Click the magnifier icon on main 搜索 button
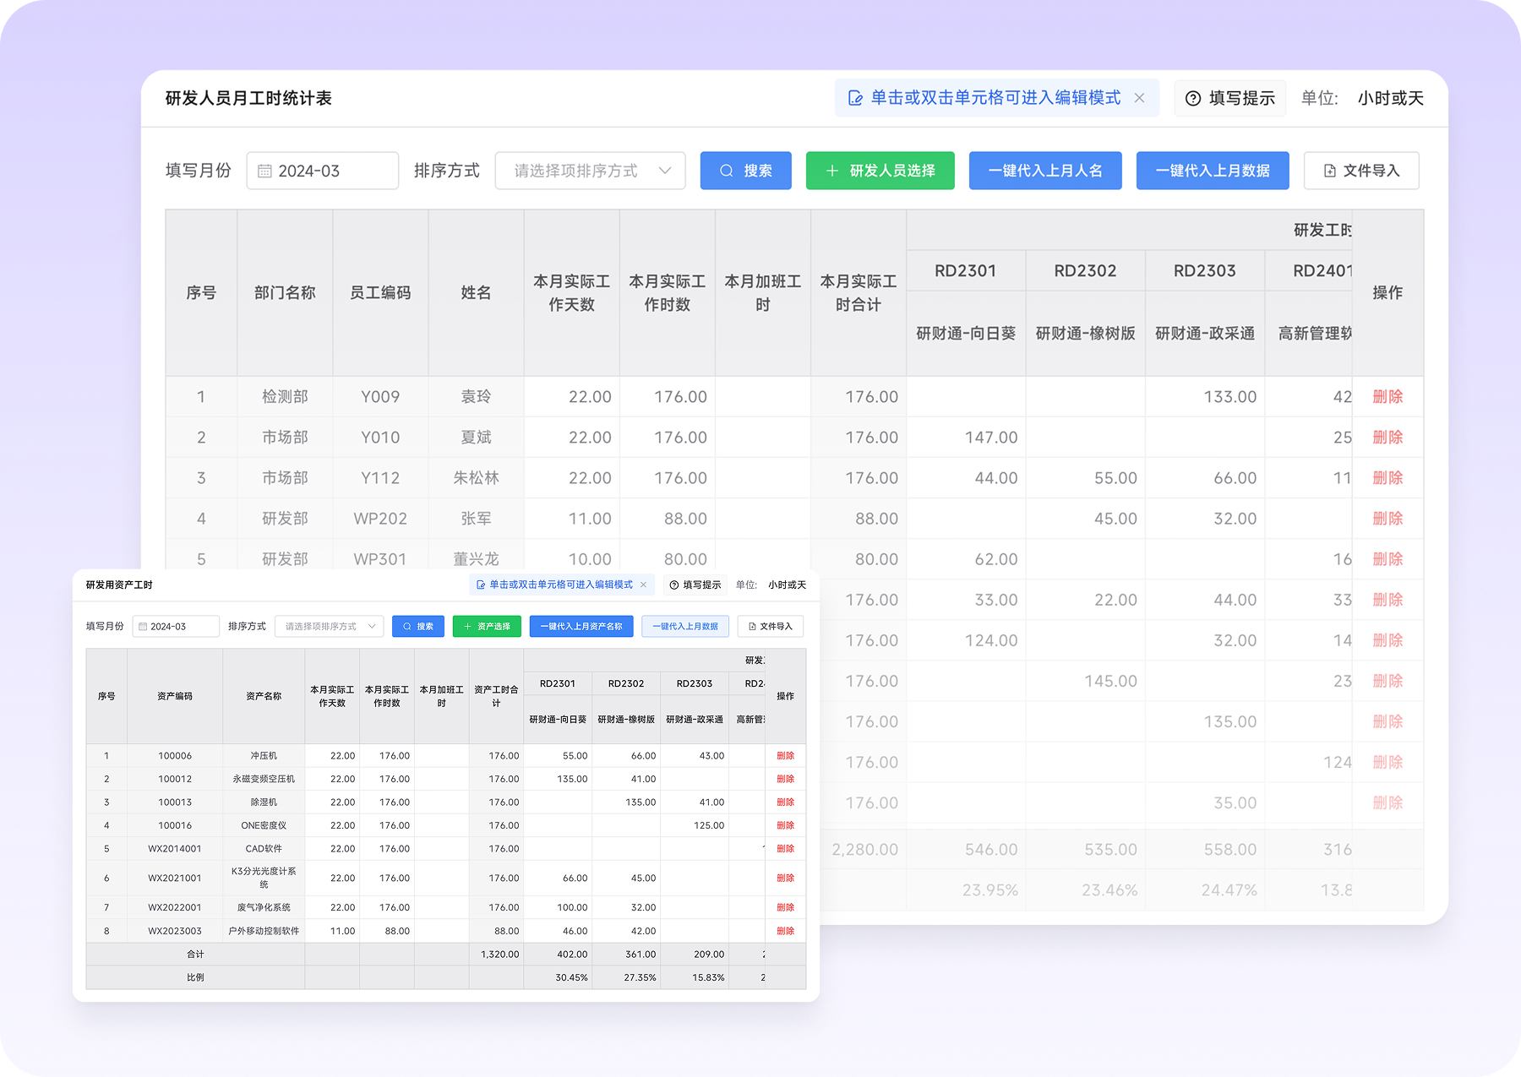The image size is (1521, 1077). click(x=726, y=171)
